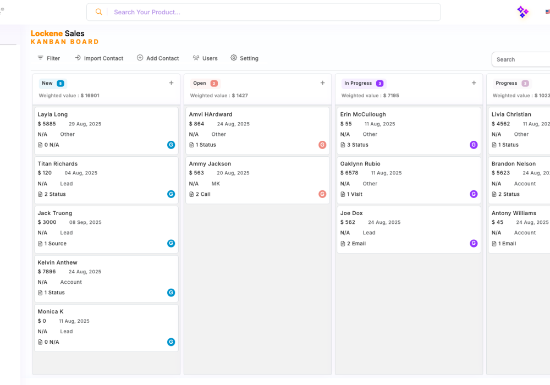Click Ammy Jackson's G avatar
The width and height of the screenshot is (550, 385).
(x=322, y=194)
